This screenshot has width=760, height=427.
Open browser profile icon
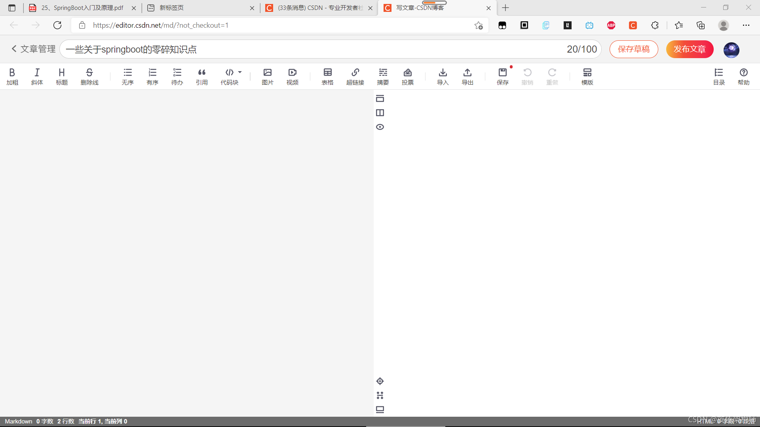tap(724, 25)
